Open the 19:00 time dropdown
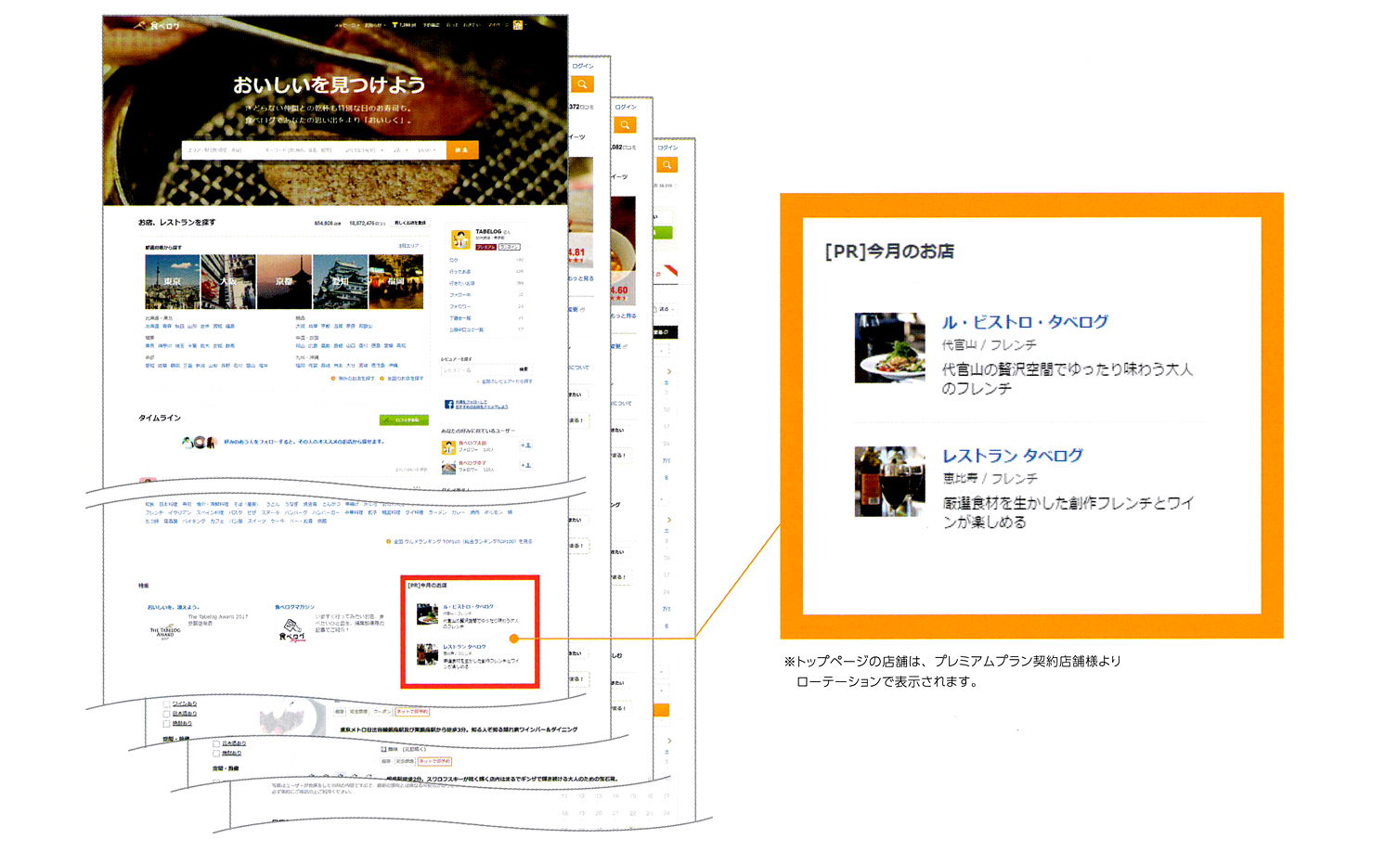The height and width of the screenshot is (852, 1398). coord(427,150)
